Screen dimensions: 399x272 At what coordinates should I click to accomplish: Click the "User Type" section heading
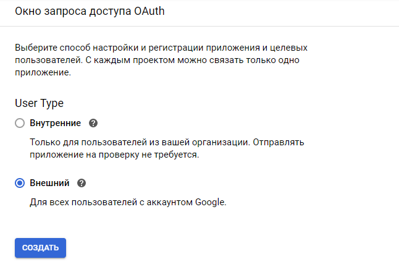(x=39, y=103)
